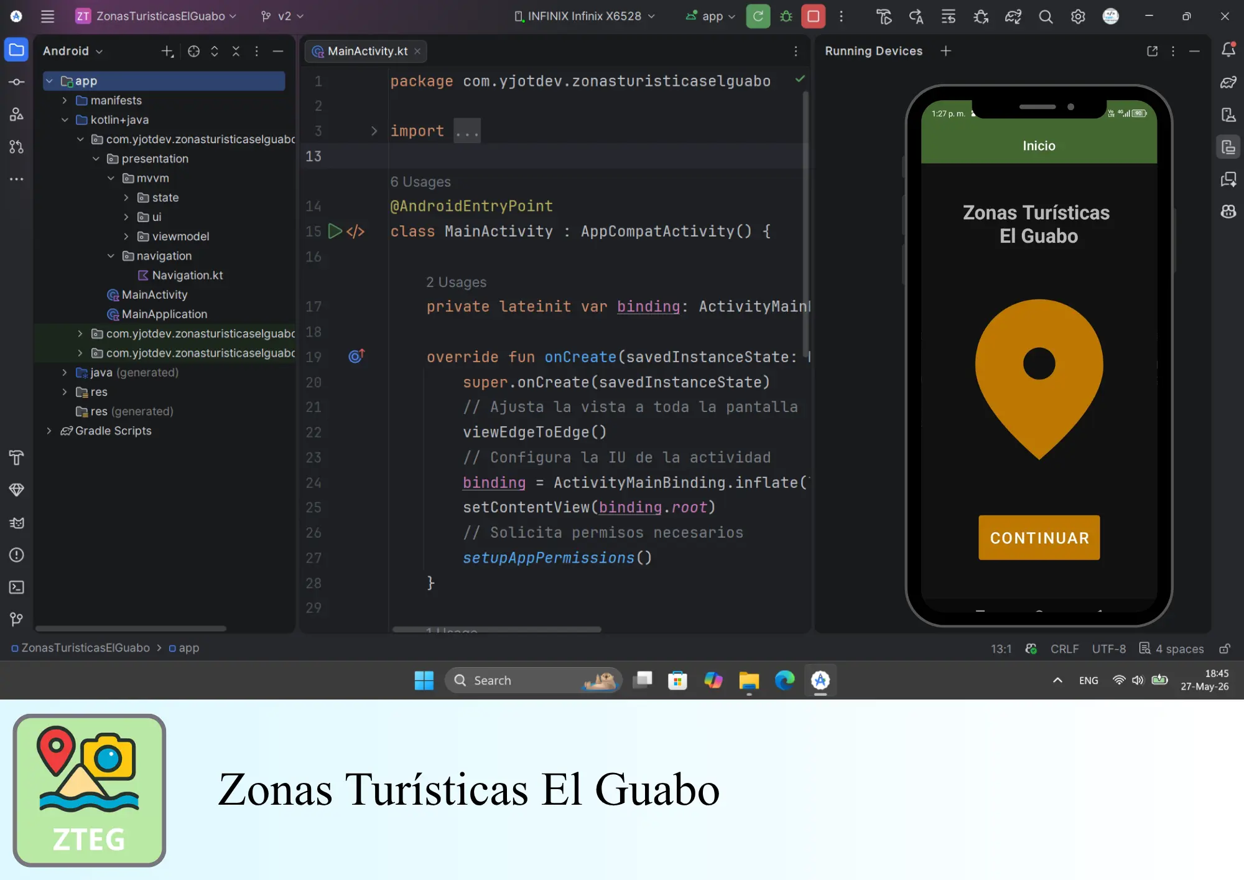Image resolution: width=1244 pixels, height=880 pixels.
Task: Open the Android project view dropdown
Action: click(73, 51)
